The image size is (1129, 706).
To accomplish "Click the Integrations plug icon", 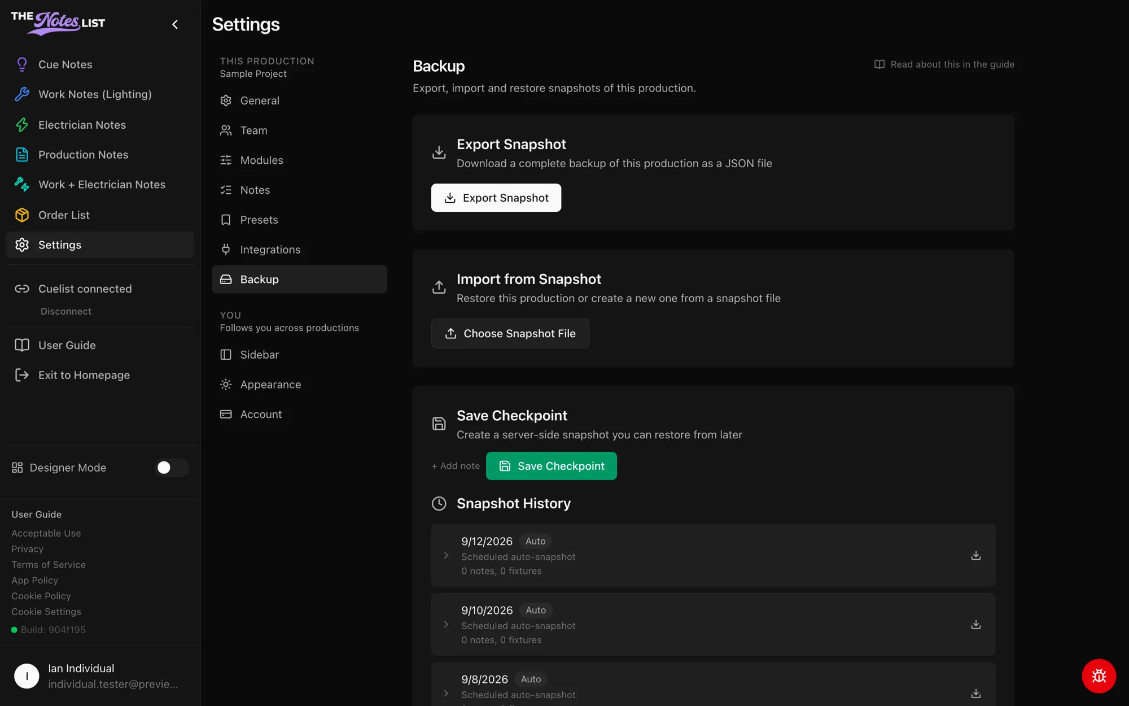I will click(x=226, y=250).
